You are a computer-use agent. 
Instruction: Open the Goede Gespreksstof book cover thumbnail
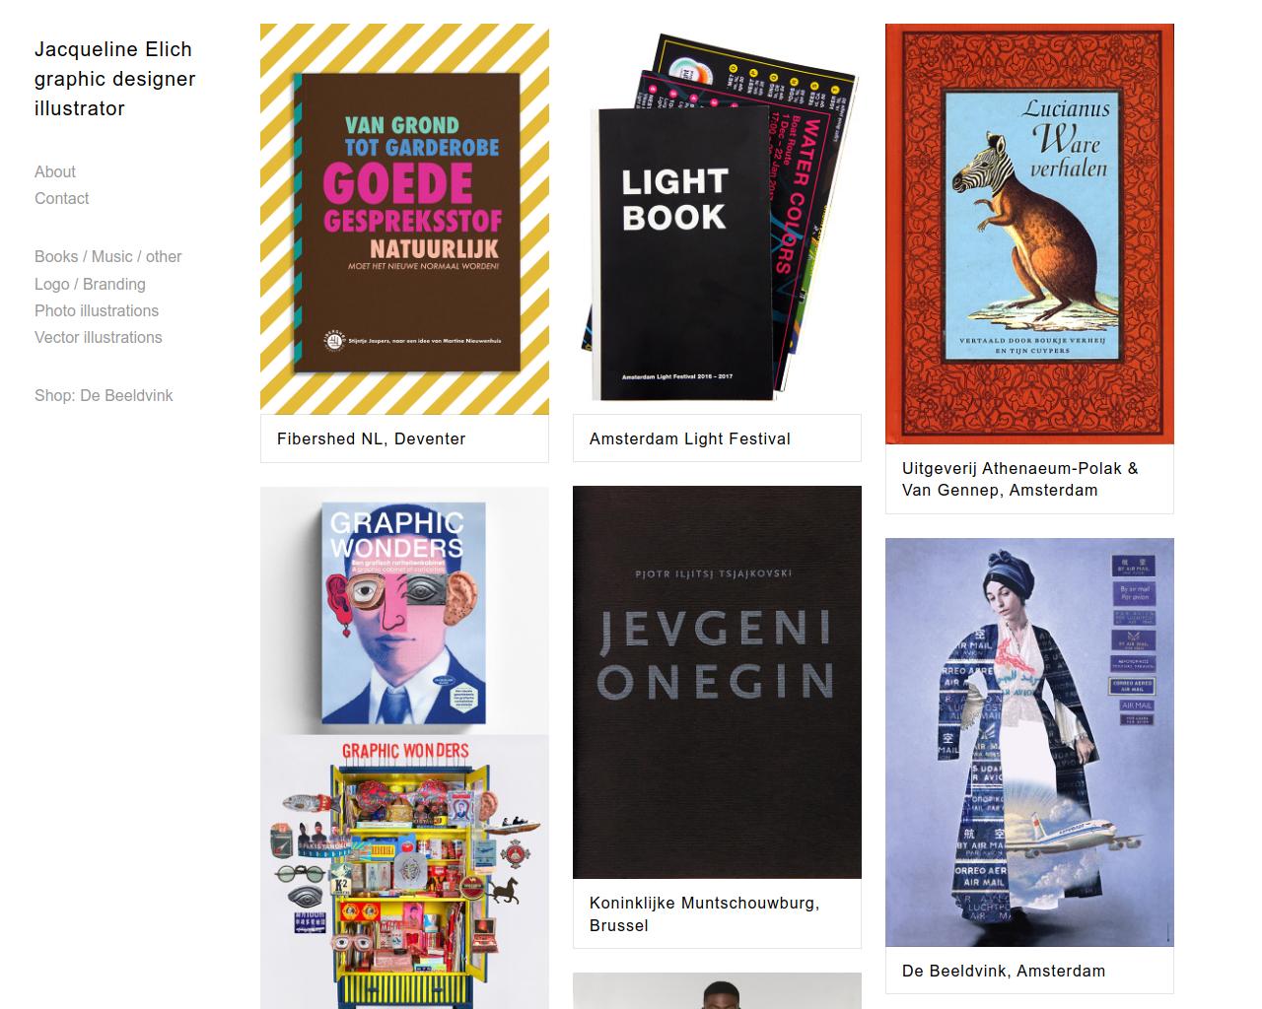404,219
